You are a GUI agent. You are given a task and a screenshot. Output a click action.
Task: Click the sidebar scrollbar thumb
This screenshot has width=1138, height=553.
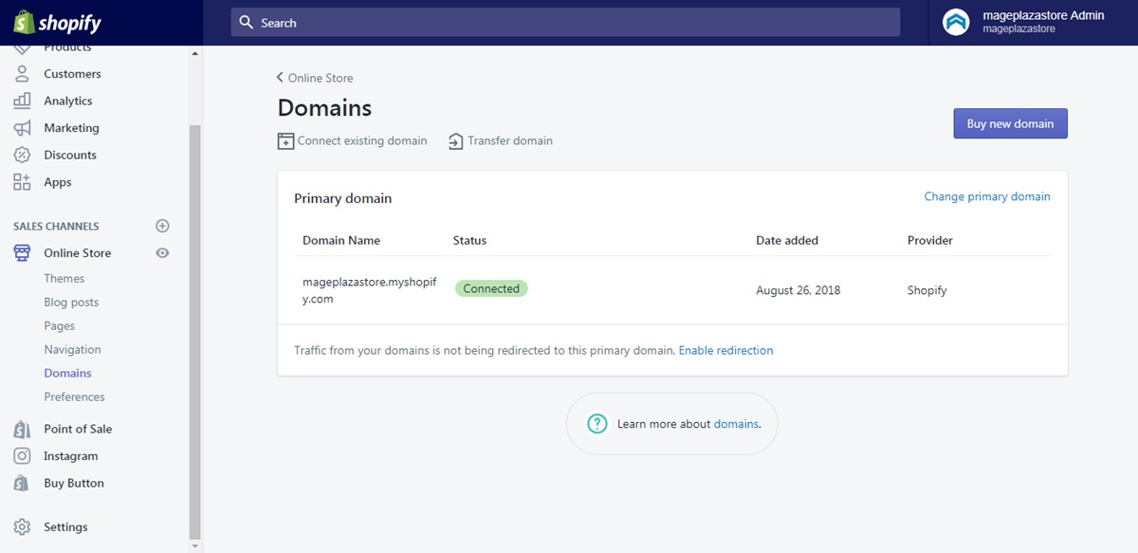[x=194, y=332]
